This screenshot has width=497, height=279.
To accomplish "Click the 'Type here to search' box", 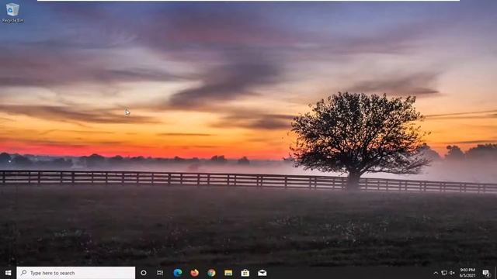I will 76,273.
